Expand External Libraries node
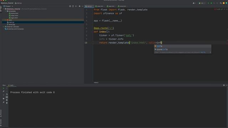Screen dimensions: 228x128 [x=4, y=27]
